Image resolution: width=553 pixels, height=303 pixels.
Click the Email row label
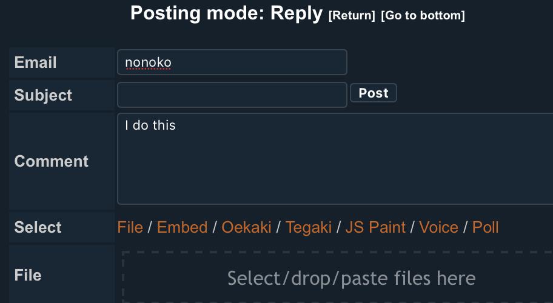coord(35,62)
